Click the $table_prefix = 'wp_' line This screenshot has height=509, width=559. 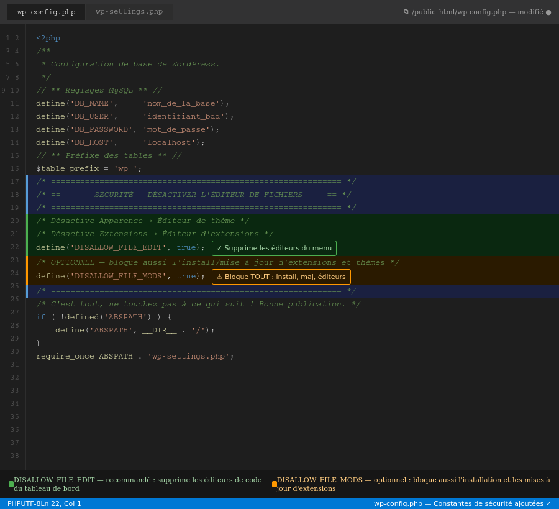(x=89, y=168)
